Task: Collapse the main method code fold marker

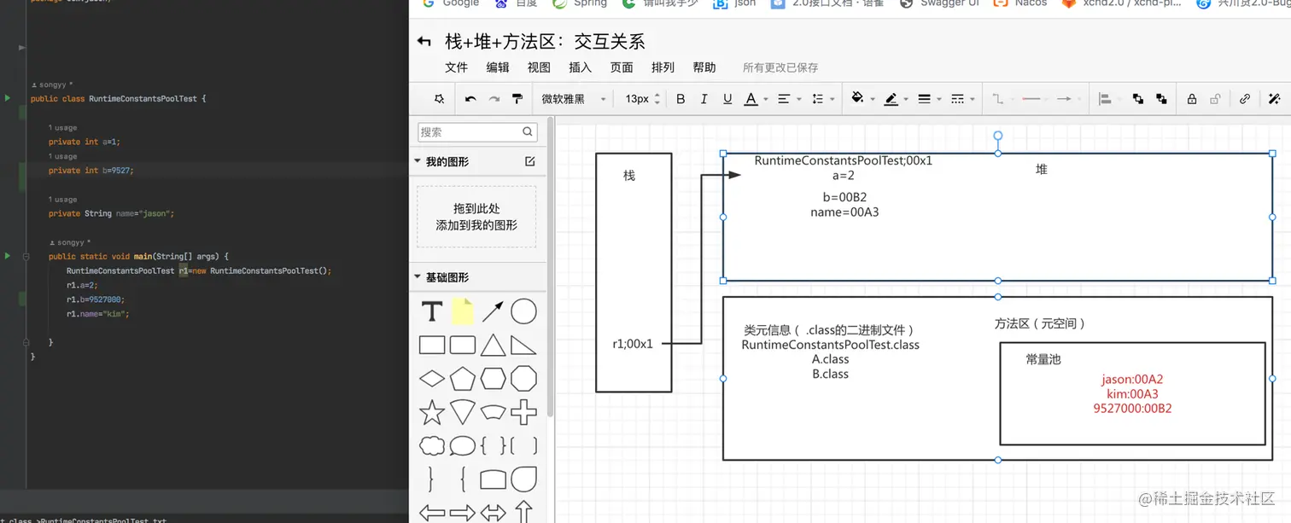Action: [26, 256]
